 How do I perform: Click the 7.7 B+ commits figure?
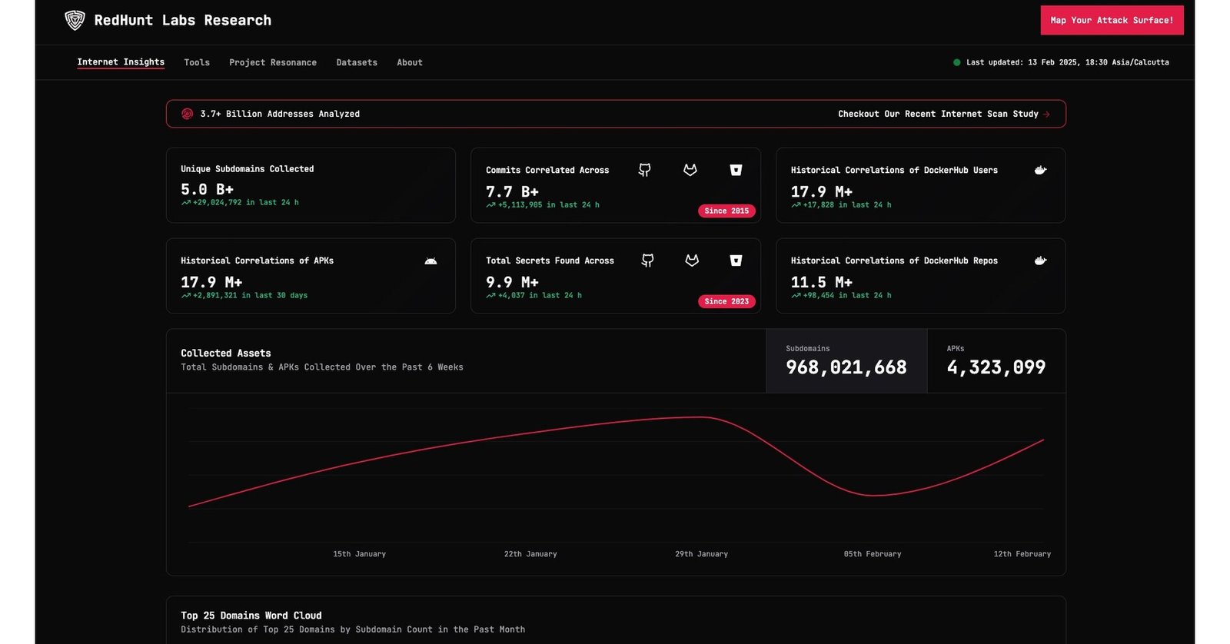513,191
